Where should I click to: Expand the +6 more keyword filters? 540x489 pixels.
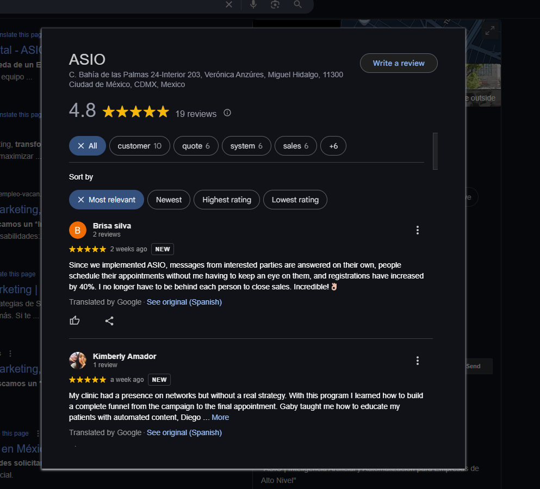click(333, 146)
